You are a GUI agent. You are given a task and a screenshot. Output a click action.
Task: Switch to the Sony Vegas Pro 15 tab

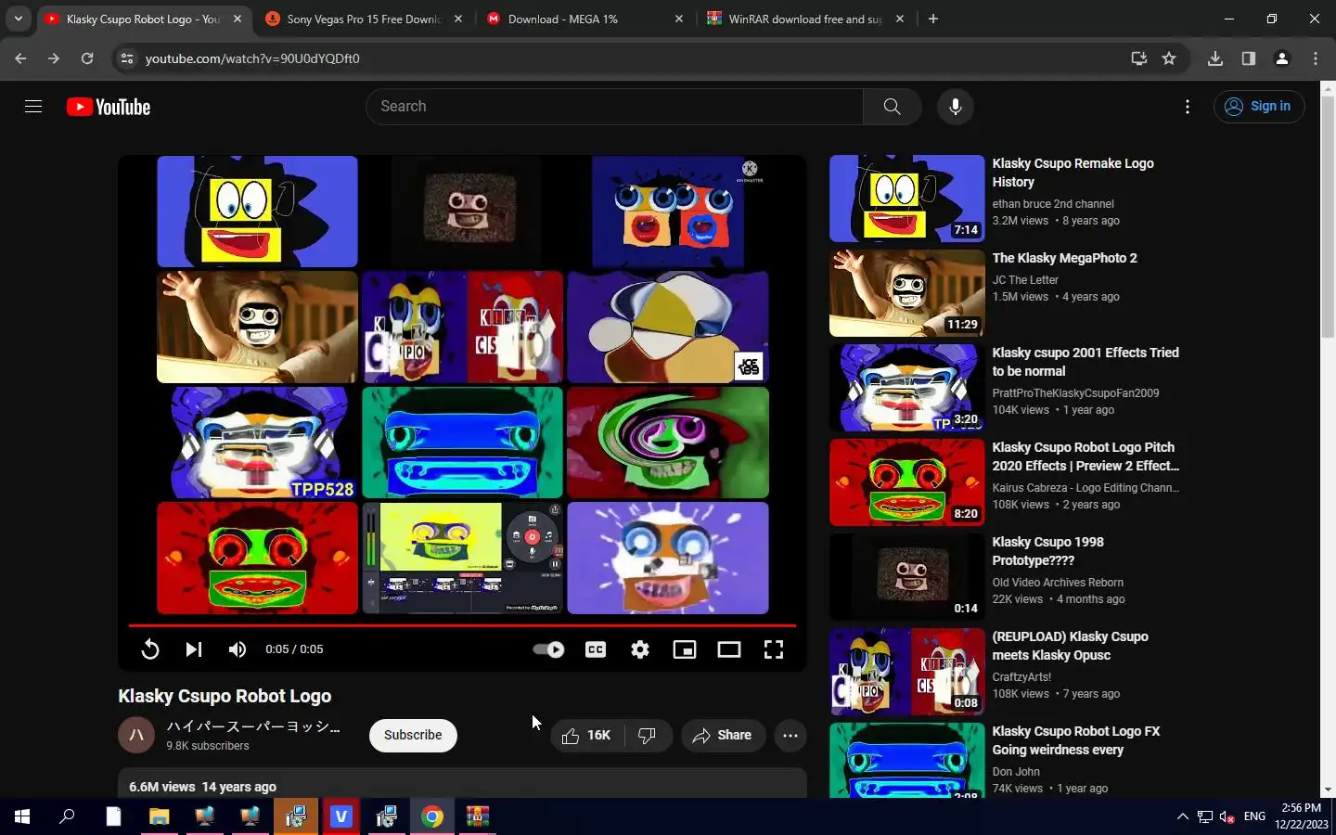364,19
